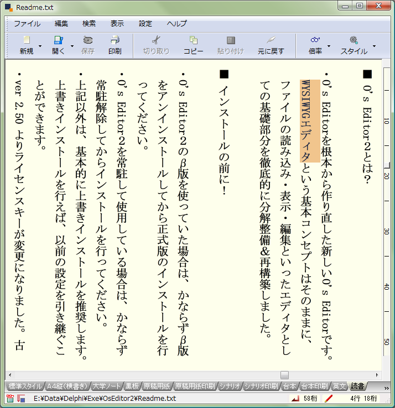Screen dimensions: 395x408
Task: Expand the 開く dropdown arrow
Action: tap(72, 46)
